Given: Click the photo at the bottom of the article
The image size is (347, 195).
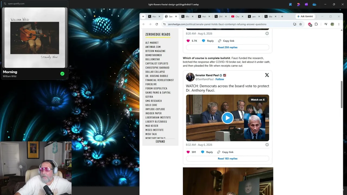Looking at the screenshot, I should click(x=228, y=181).
